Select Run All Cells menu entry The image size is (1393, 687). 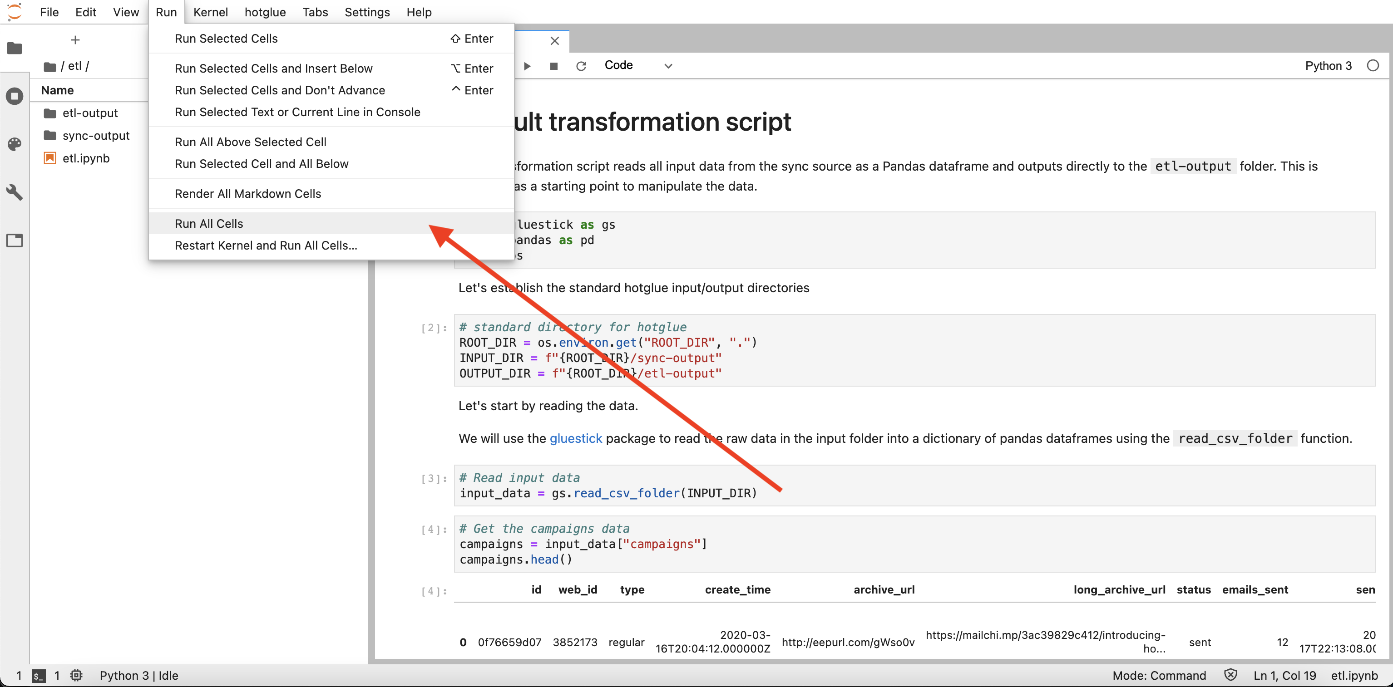point(209,223)
